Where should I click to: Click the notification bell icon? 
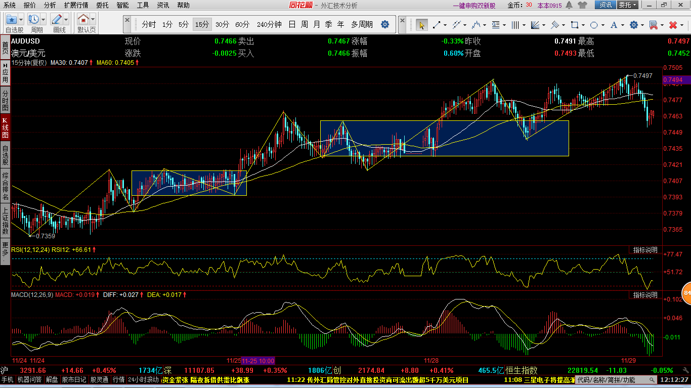click(569, 5)
